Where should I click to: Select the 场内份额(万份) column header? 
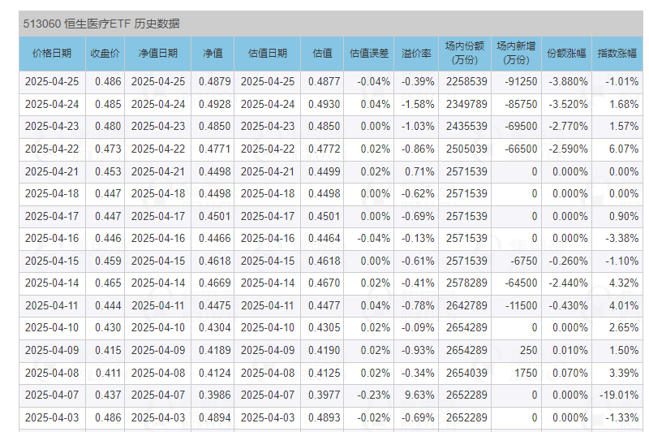pos(465,54)
